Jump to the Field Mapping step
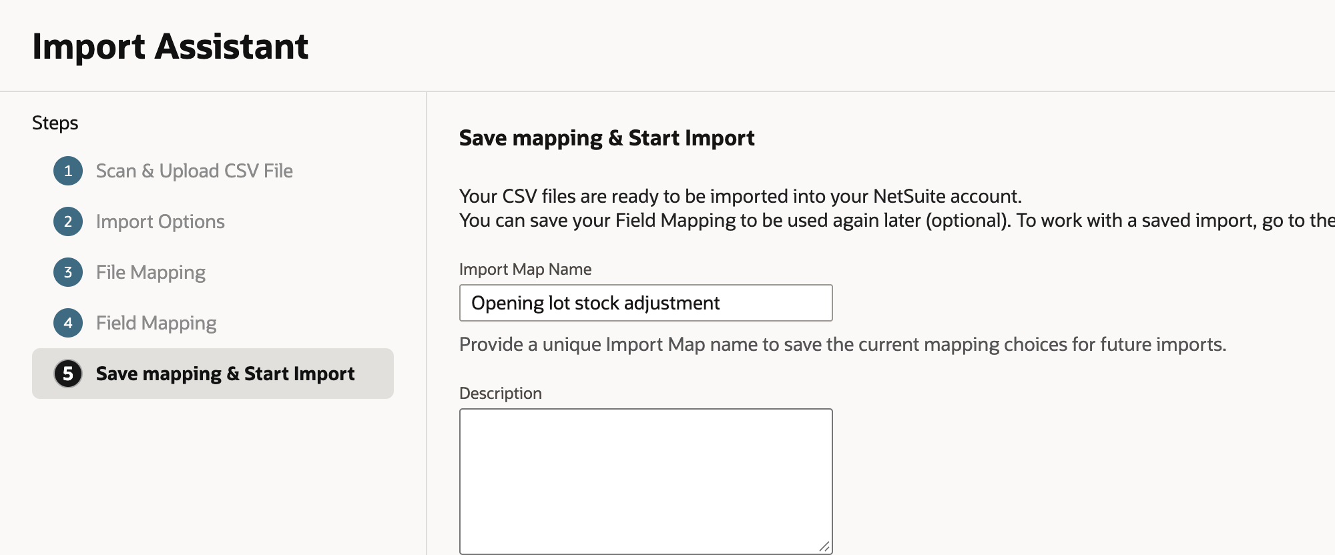 point(156,323)
